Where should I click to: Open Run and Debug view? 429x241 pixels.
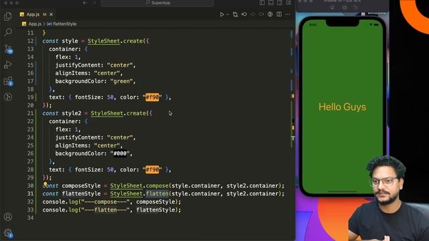click(x=8, y=65)
